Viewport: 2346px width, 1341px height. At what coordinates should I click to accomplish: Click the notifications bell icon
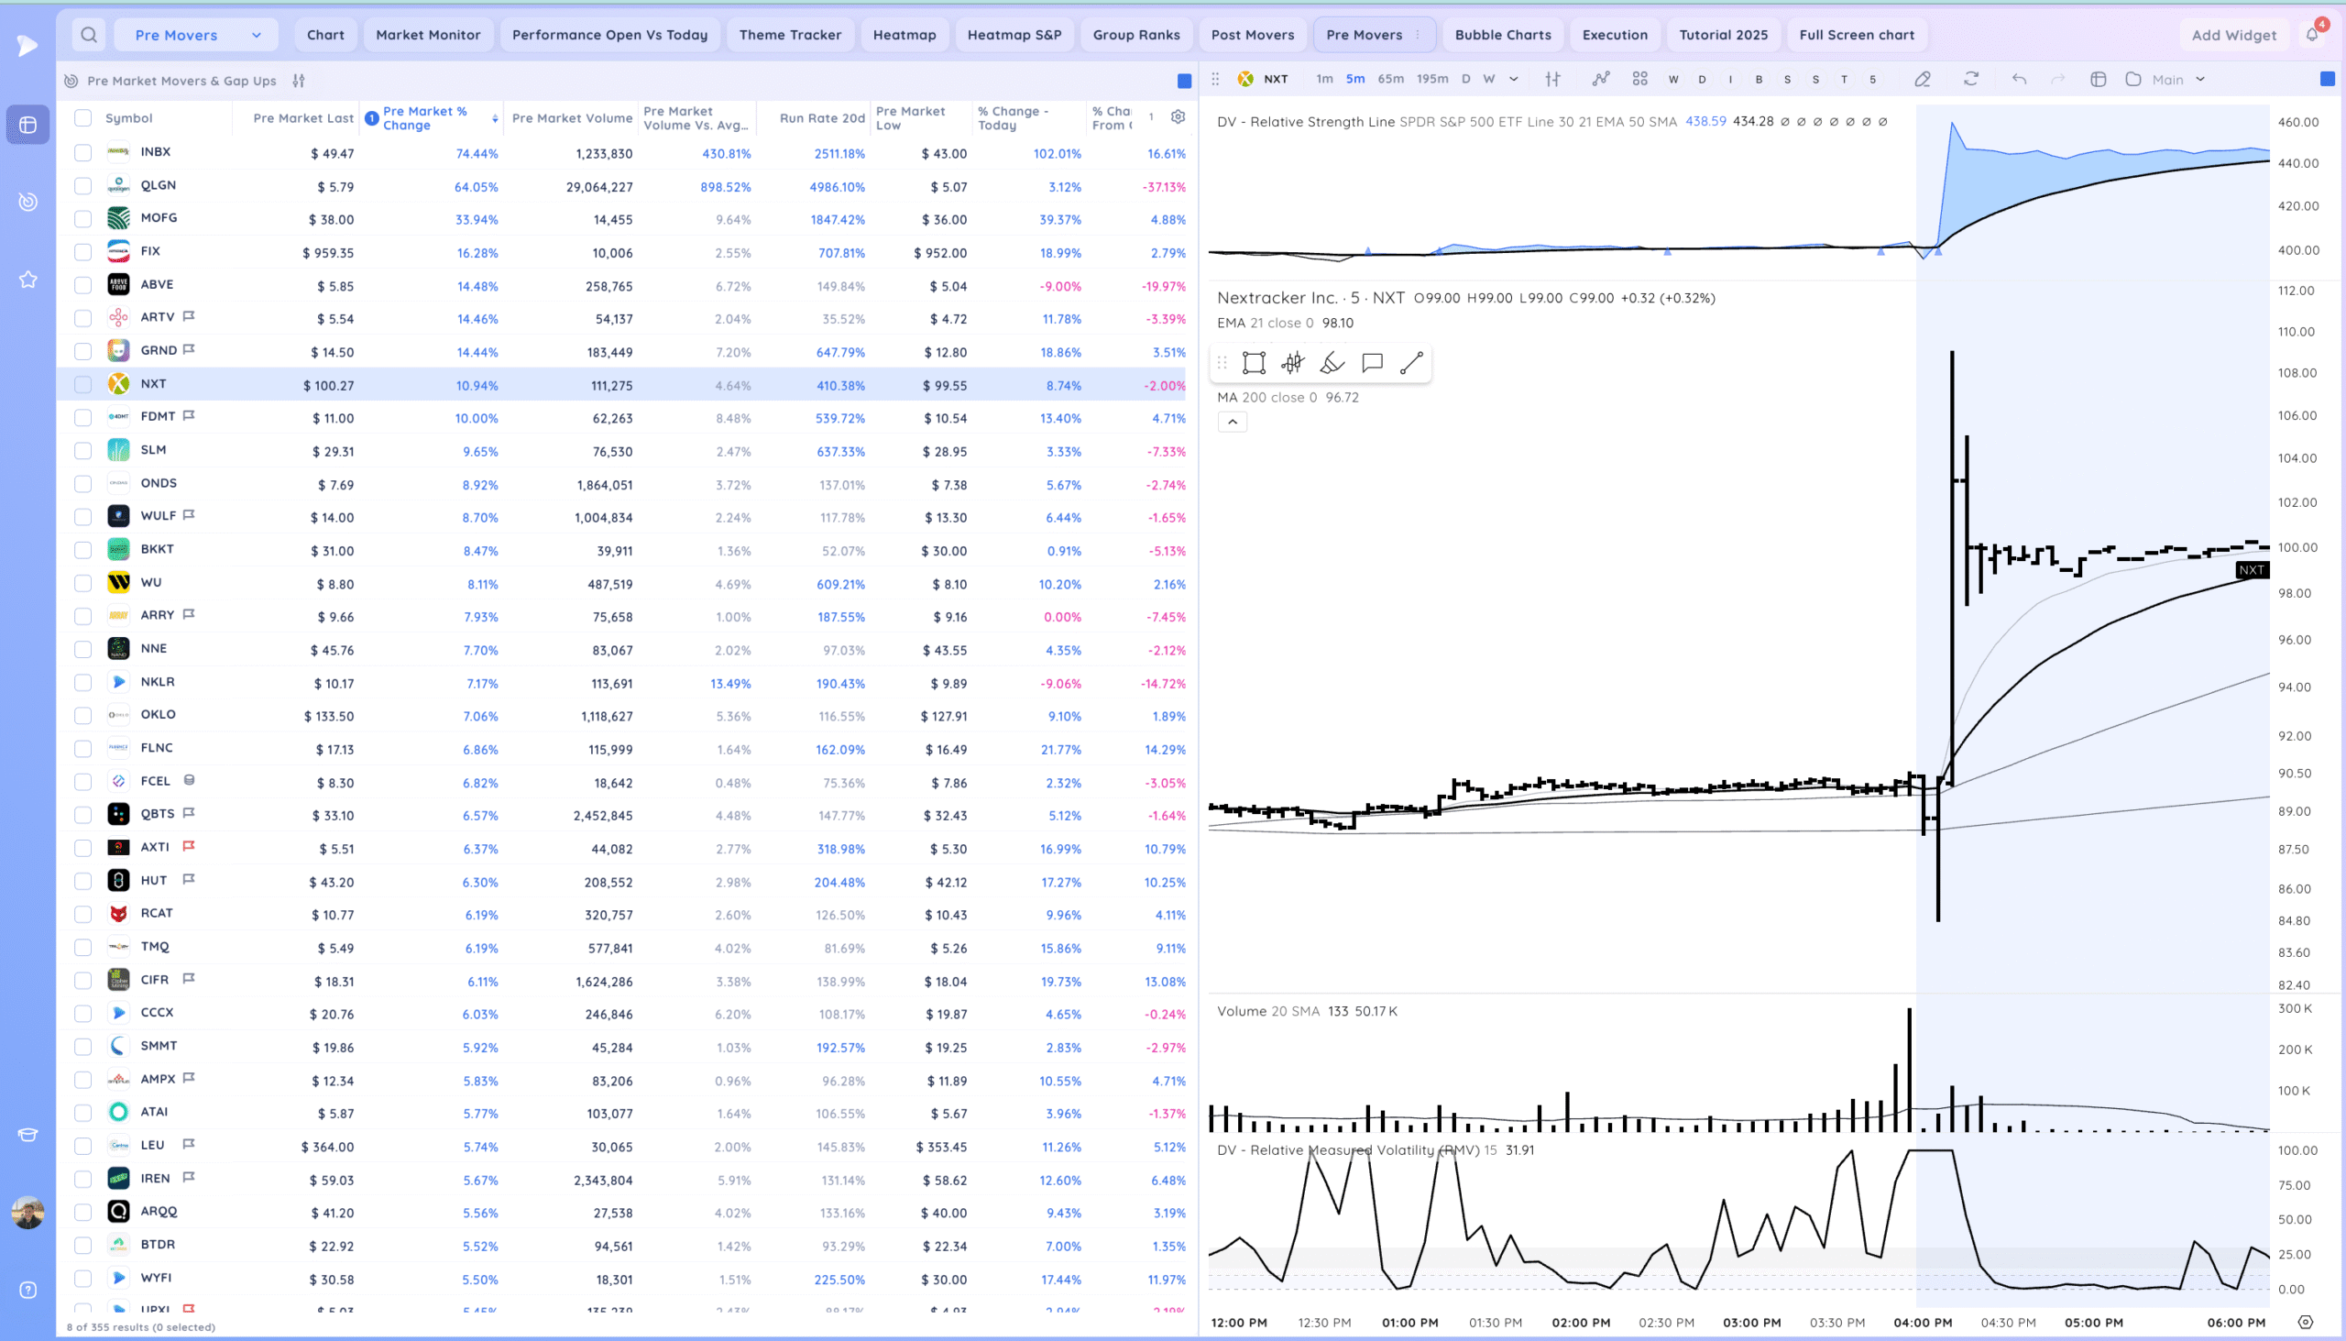click(x=2311, y=35)
